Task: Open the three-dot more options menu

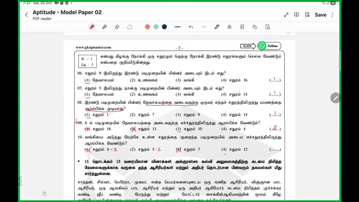Action: [332, 15]
